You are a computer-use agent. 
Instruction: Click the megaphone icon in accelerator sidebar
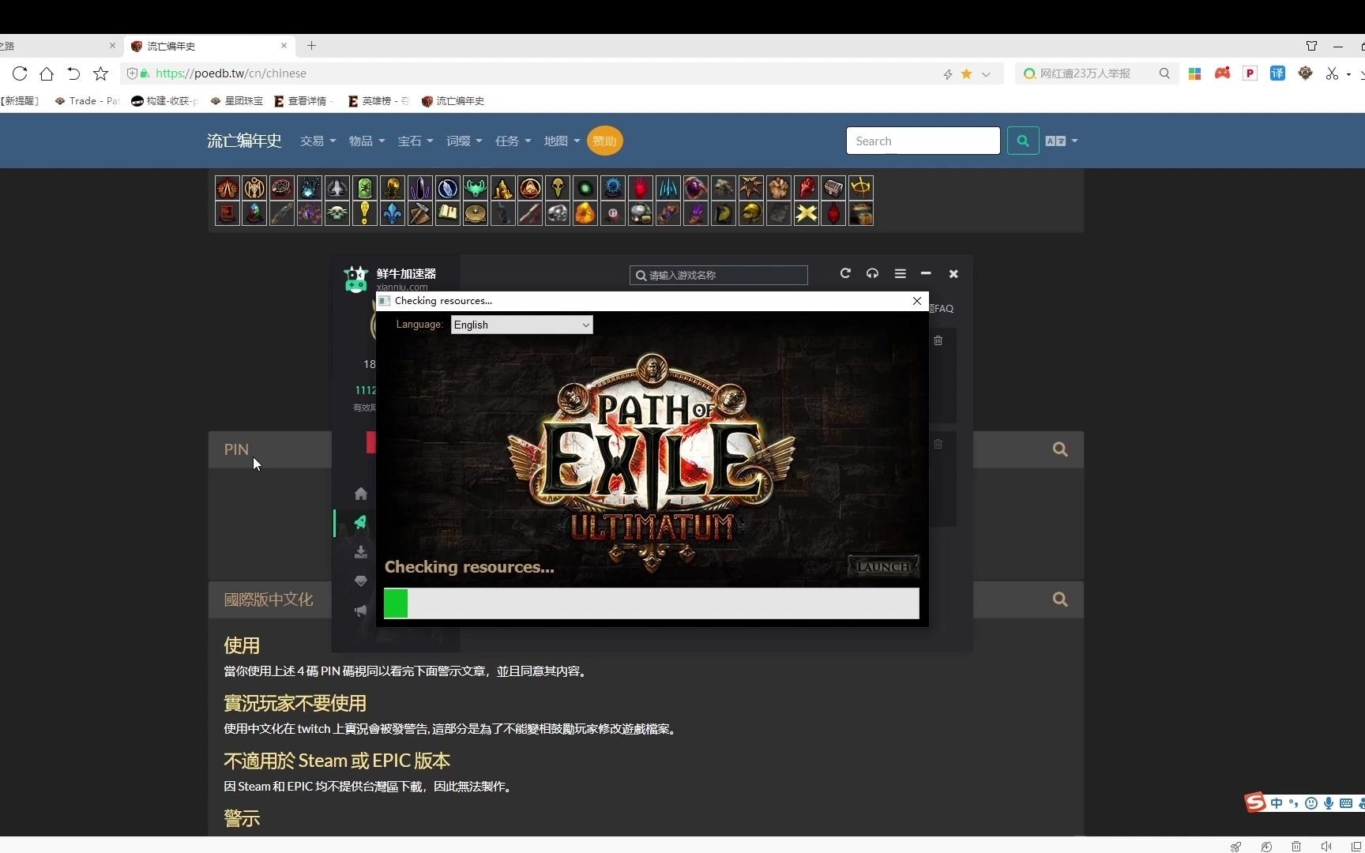pyautogui.click(x=361, y=611)
